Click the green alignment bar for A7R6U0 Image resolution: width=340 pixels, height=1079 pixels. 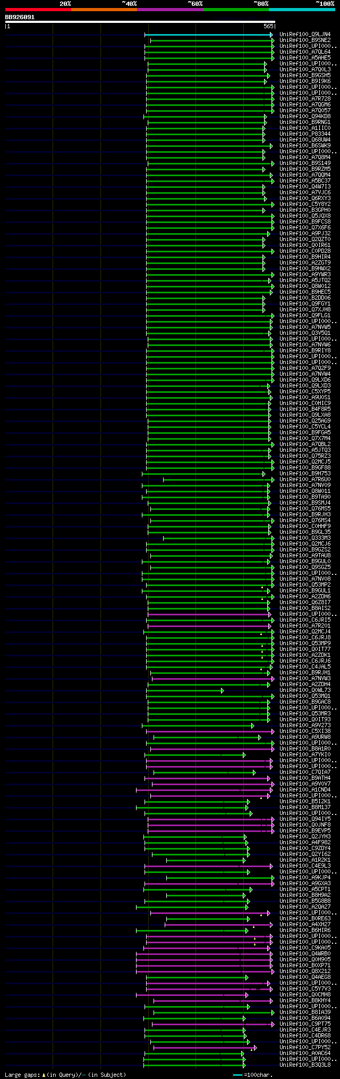(218, 480)
